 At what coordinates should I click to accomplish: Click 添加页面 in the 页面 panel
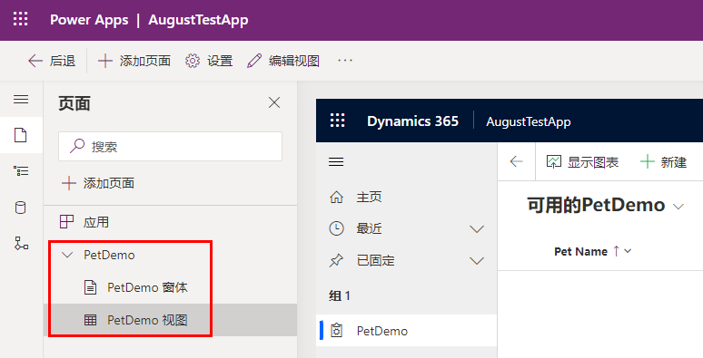tap(98, 183)
